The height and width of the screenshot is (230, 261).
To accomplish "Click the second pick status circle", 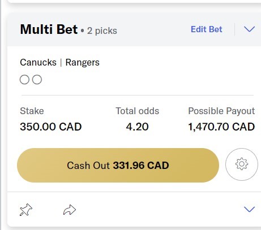I will (37, 80).
